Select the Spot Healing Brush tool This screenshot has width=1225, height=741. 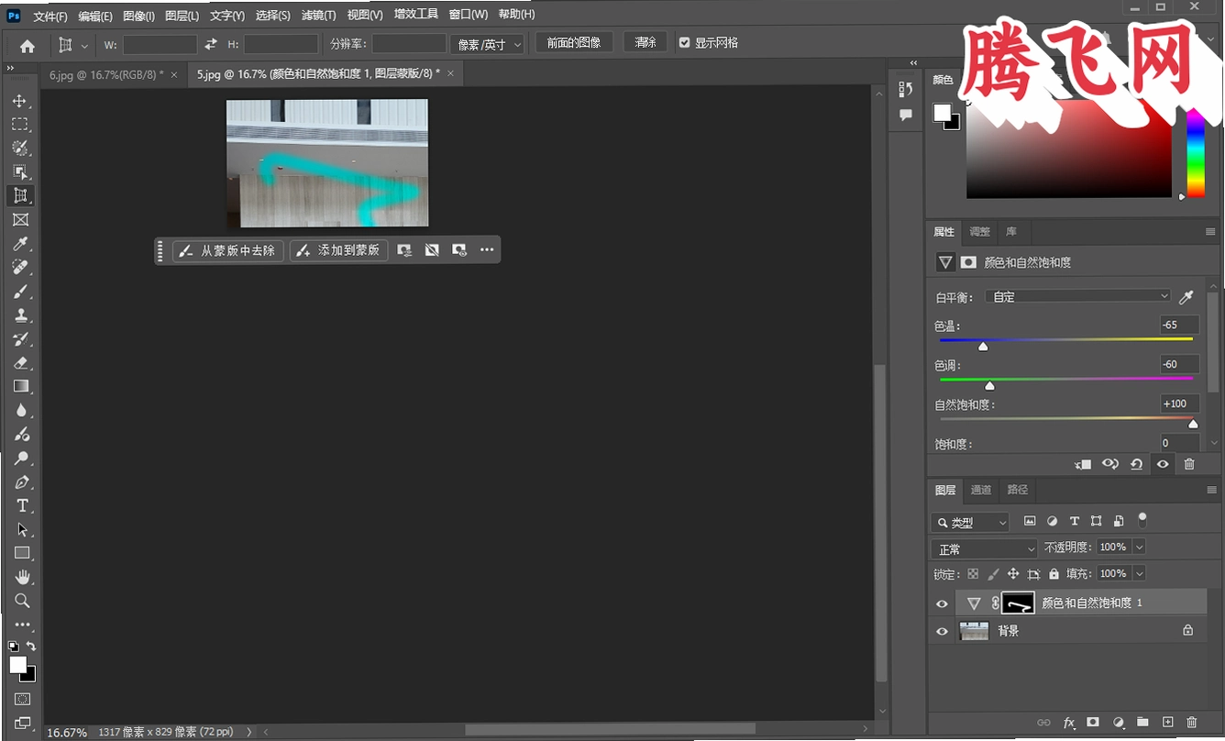coord(20,268)
